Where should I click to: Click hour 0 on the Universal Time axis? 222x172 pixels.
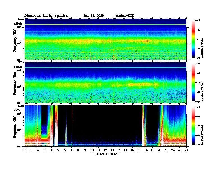pyautogui.click(x=24, y=150)
